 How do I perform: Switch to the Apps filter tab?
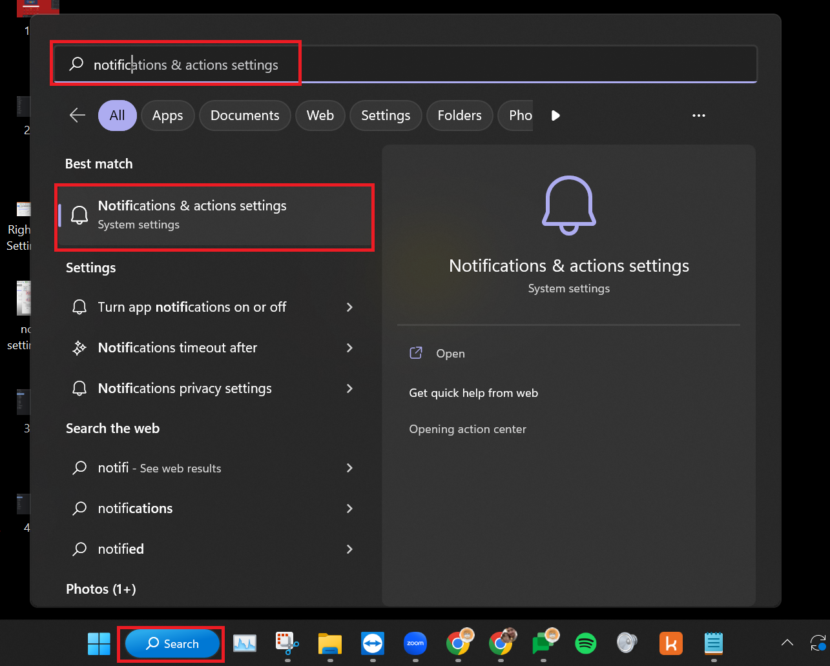coord(167,116)
